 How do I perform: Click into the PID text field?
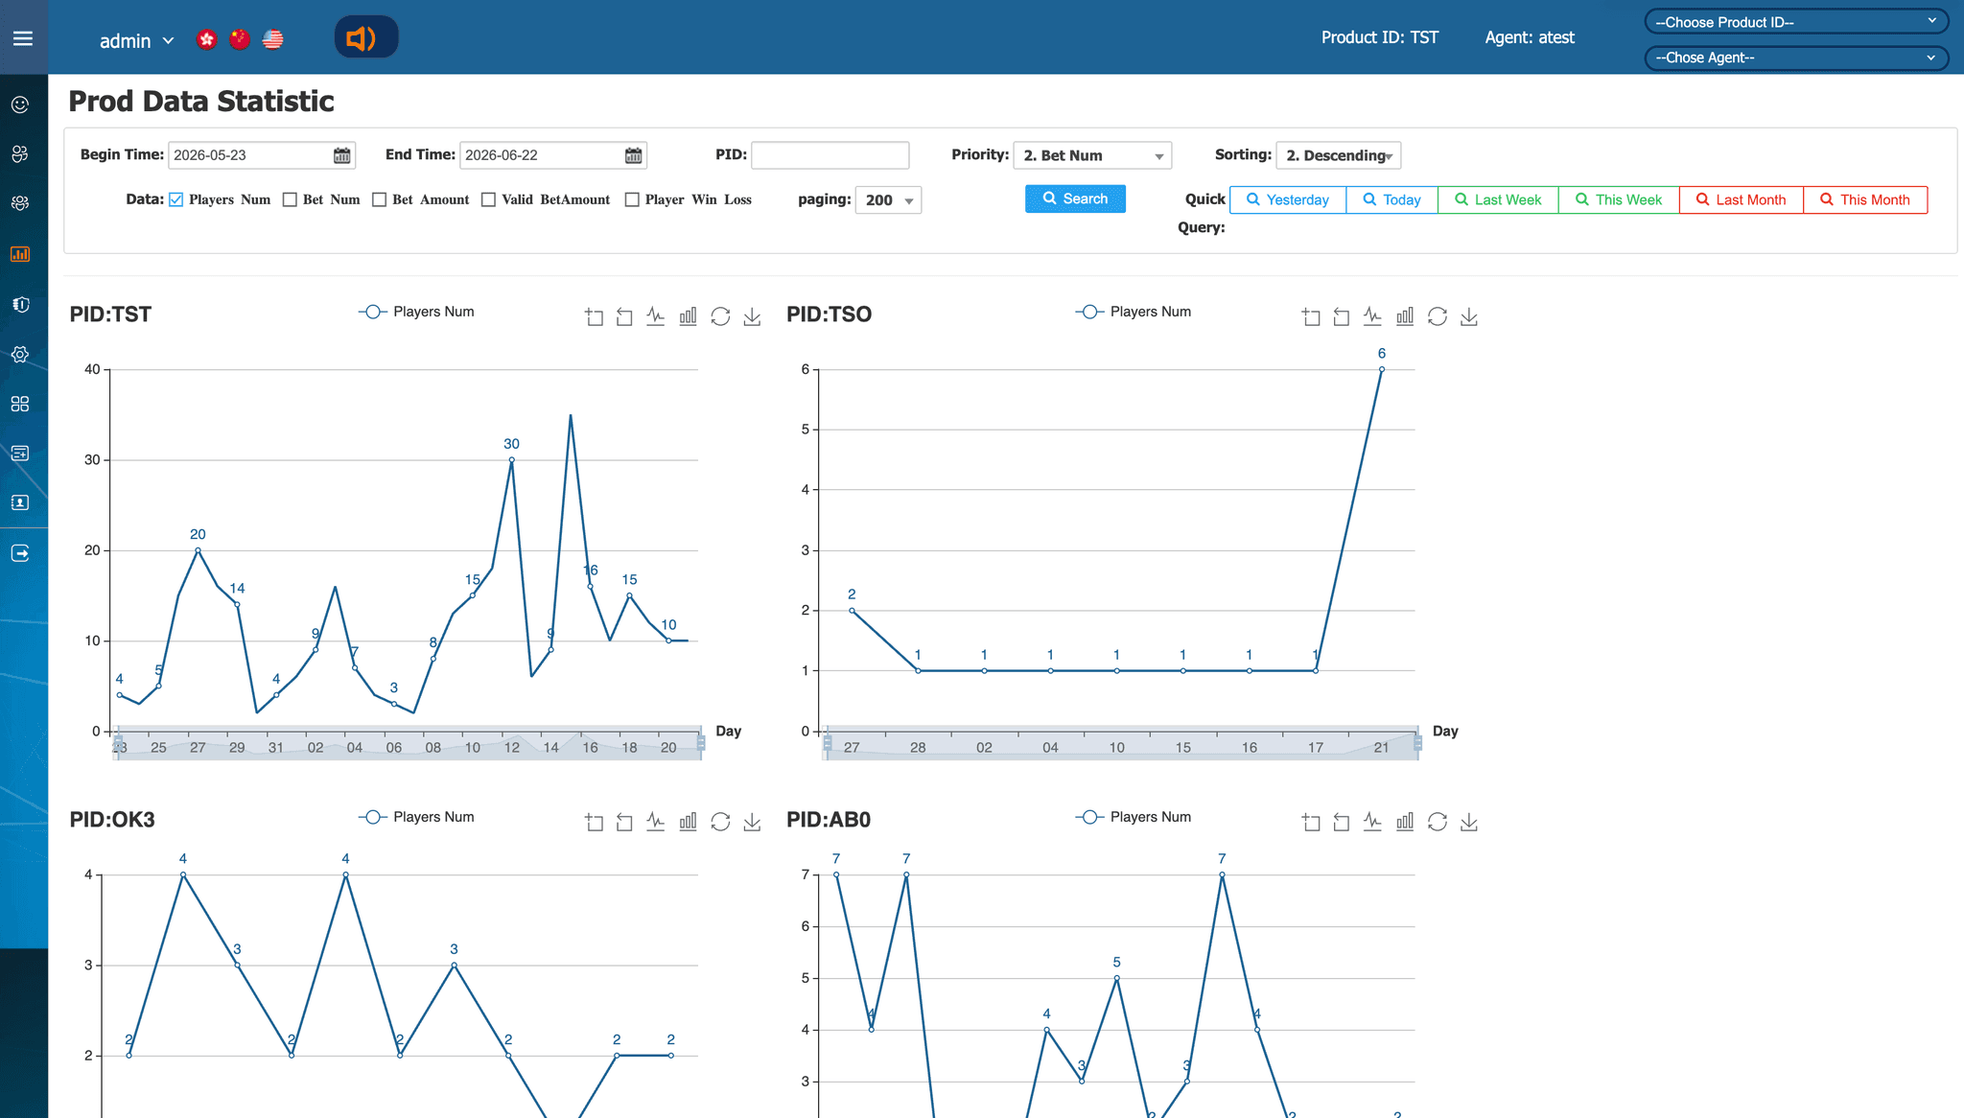(830, 155)
